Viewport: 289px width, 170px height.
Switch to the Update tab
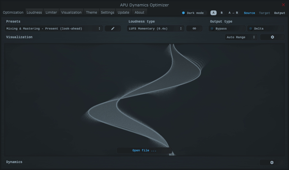[123, 13]
